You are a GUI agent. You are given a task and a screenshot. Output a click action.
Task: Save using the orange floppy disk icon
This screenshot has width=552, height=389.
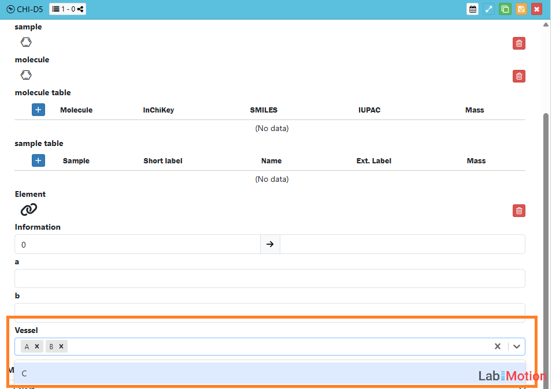tap(521, 9)
